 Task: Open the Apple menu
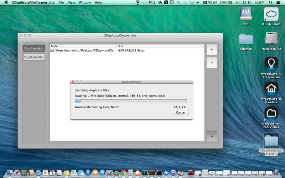pyautogui.click(x=6, y=2)
